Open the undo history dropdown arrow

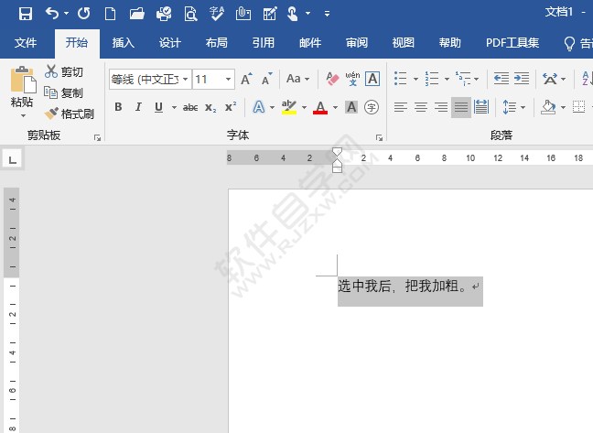coord(66,14)
